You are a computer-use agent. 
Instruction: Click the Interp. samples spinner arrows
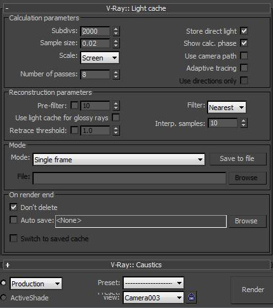244,123
